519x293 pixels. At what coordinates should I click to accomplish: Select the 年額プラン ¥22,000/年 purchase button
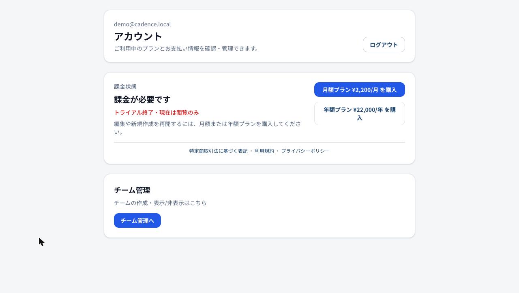coord(359,113)
